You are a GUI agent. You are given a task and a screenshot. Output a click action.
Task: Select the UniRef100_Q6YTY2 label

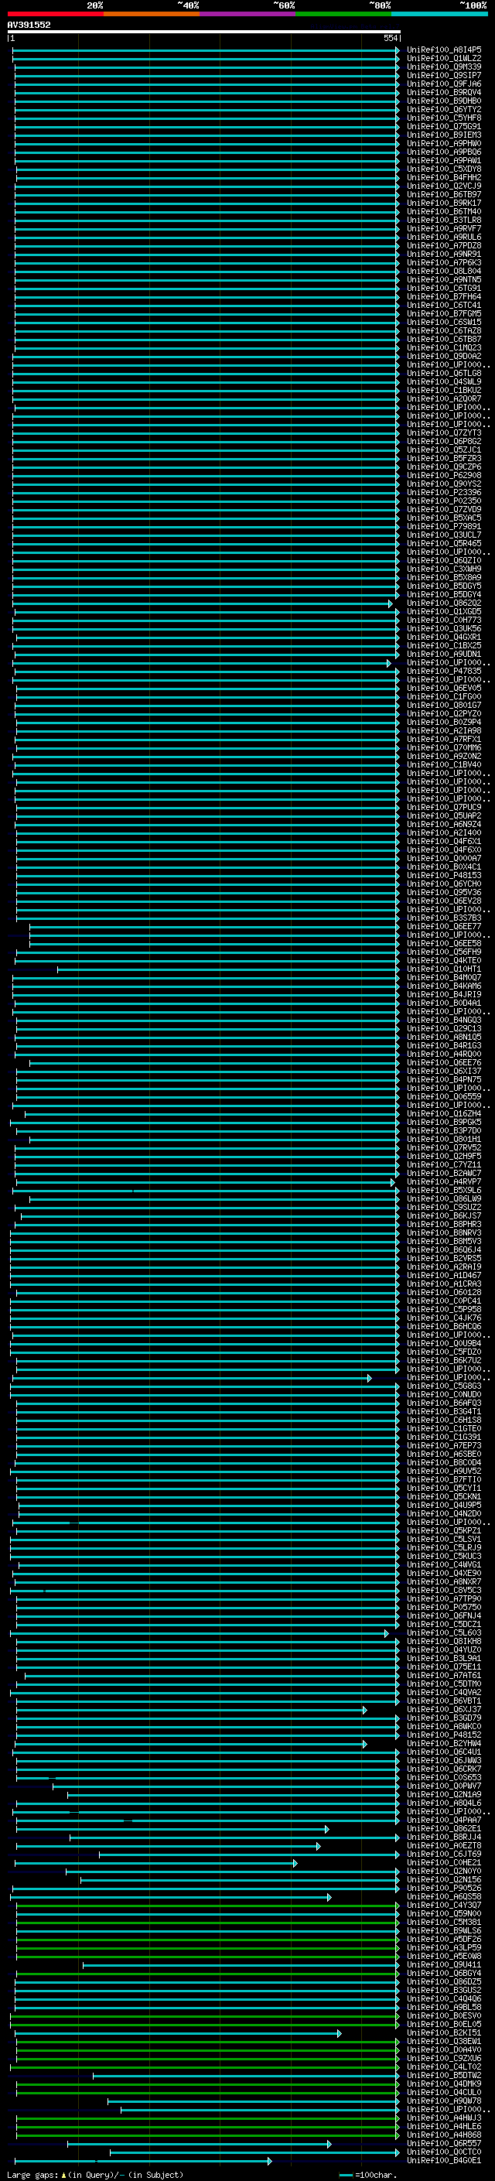click(444, 109)
